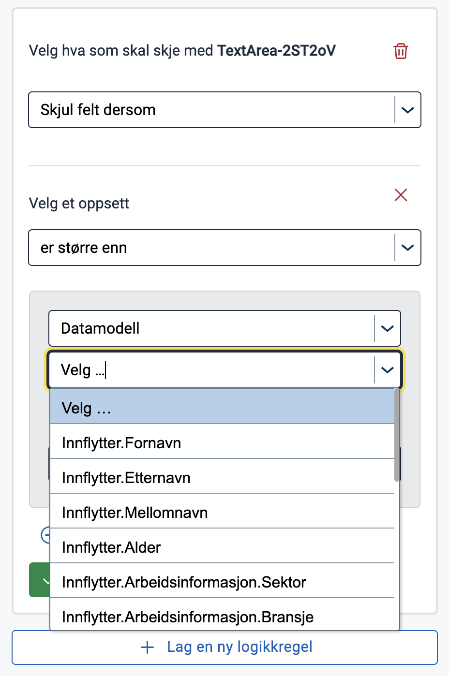Remove the condition using the red X icon
Image resolution: width=449 pixels, height=676 pixels.
pyautogui.click(x=401, y=195)
